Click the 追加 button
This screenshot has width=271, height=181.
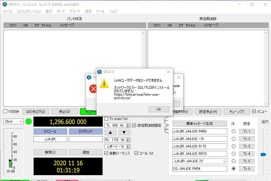pos(86,152)
